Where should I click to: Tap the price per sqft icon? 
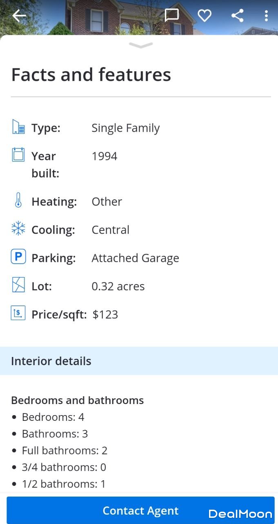pos(18,314)
